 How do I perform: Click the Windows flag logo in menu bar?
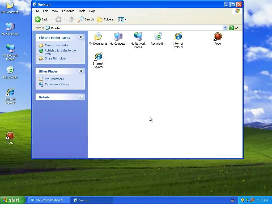pyautogui.click(x=237, y=11)
